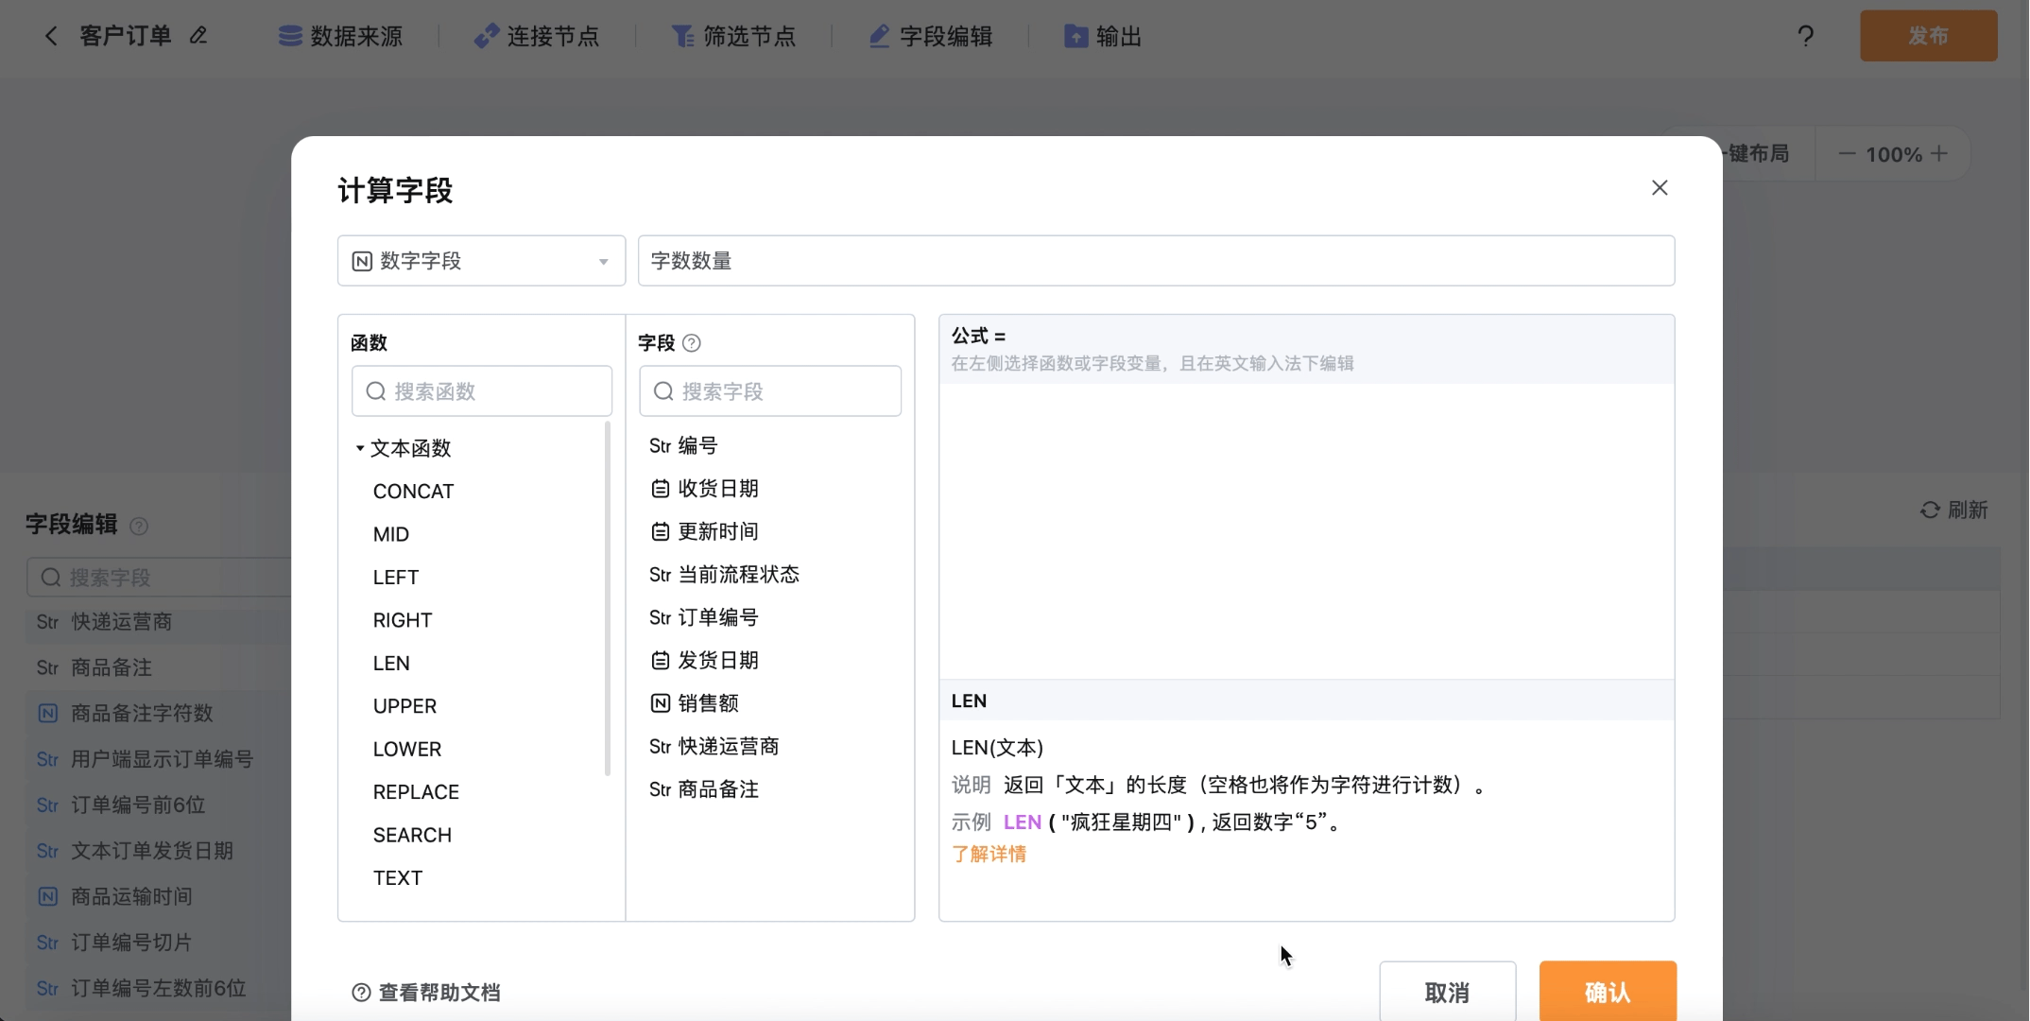
Task: Collapse the 文本函数 group
Action: pos(360,448)
